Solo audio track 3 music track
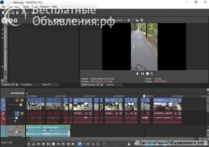The height and width of the screenshot is (147, 209). pos(22,127)
